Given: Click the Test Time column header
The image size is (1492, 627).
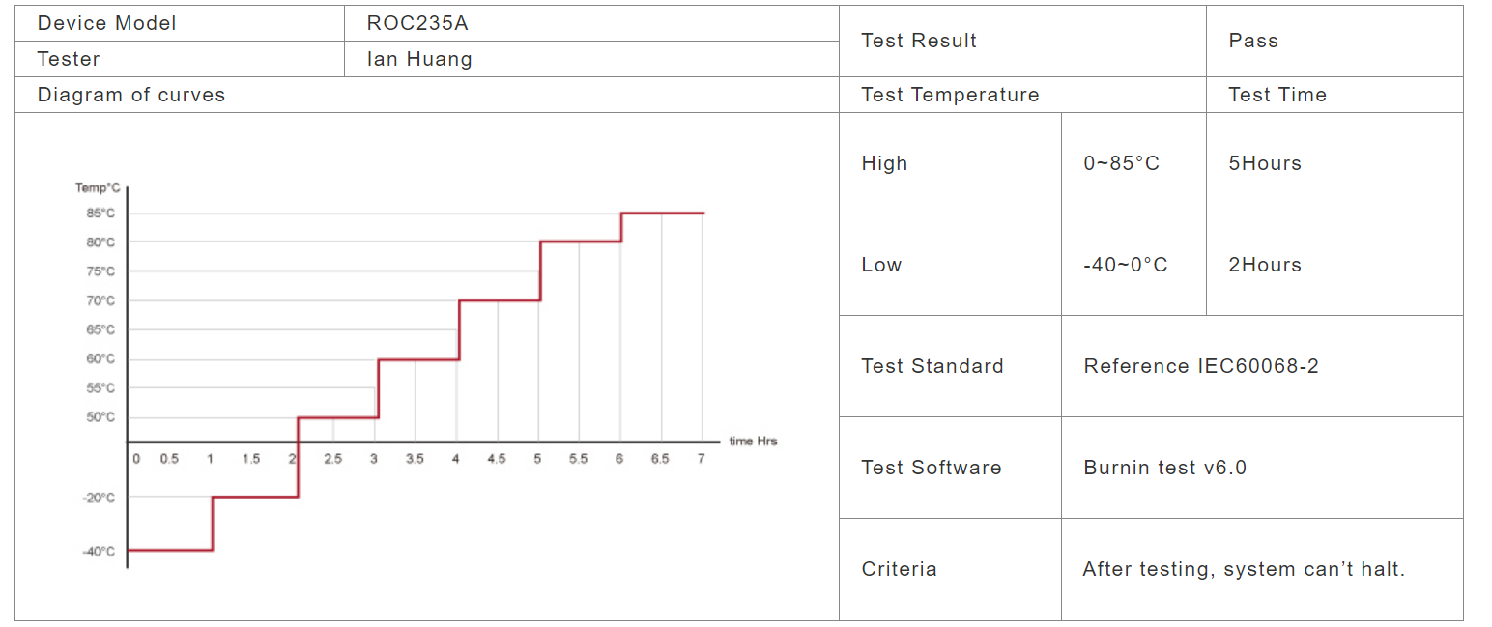Looking at the screenshot, I should tap(1277, 95).
